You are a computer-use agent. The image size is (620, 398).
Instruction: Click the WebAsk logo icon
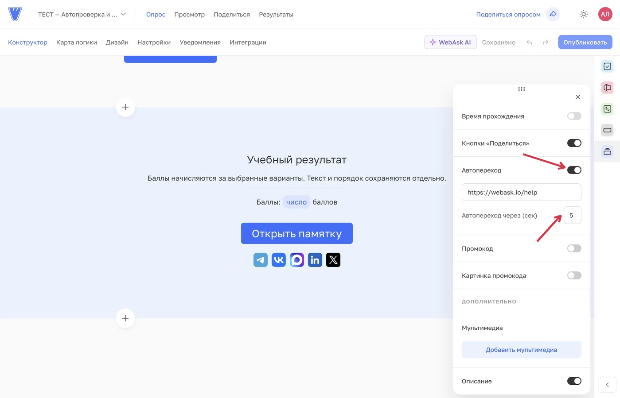click(15, 14)
